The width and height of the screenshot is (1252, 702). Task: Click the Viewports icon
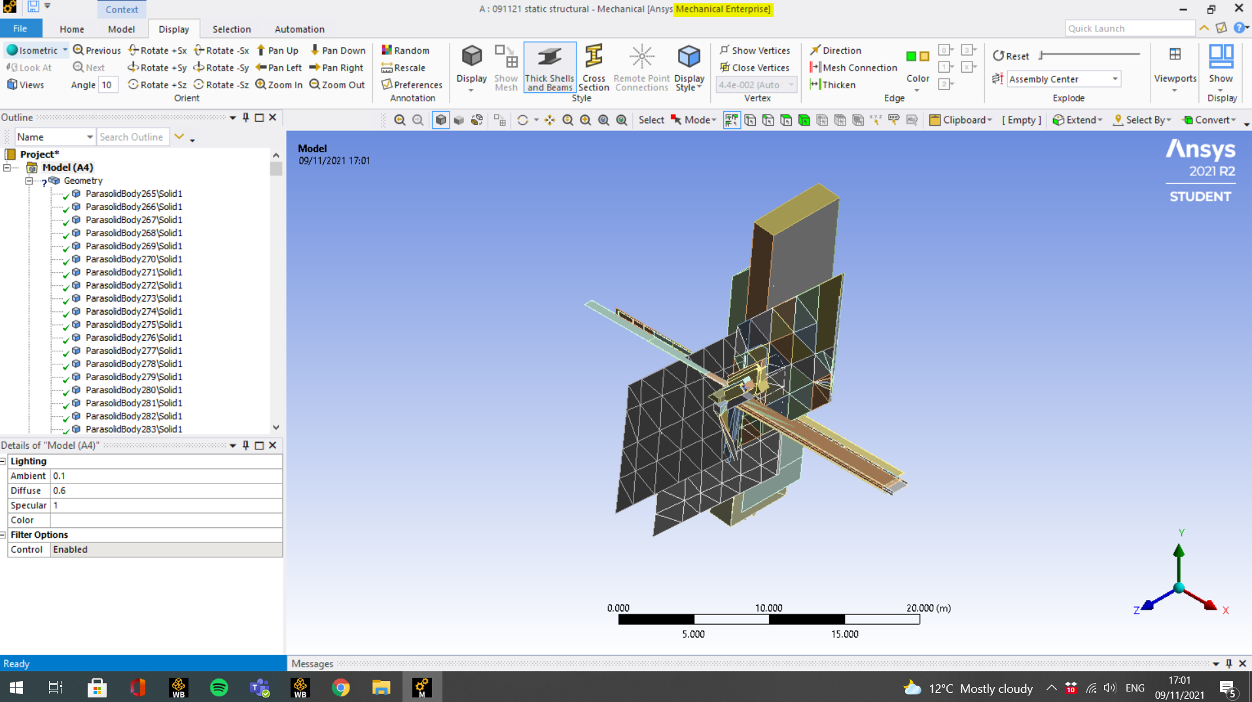[x=1175, y=55]
